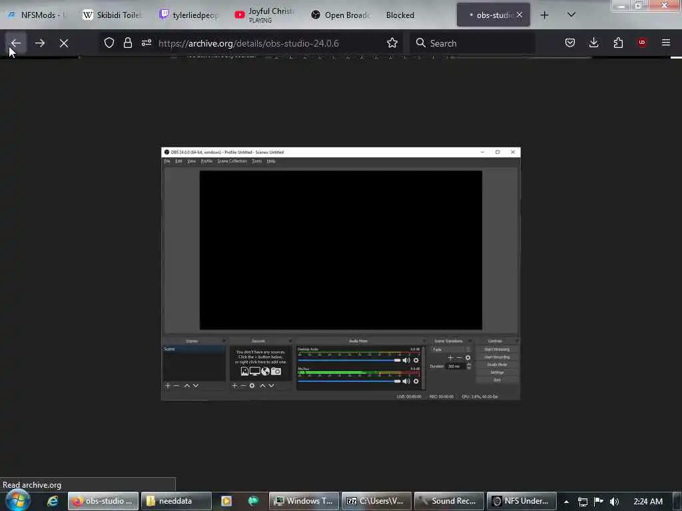Switch to the Joyful Christ YouTube tab
This screenshot has width=682, height=511.
coord(264,15)
